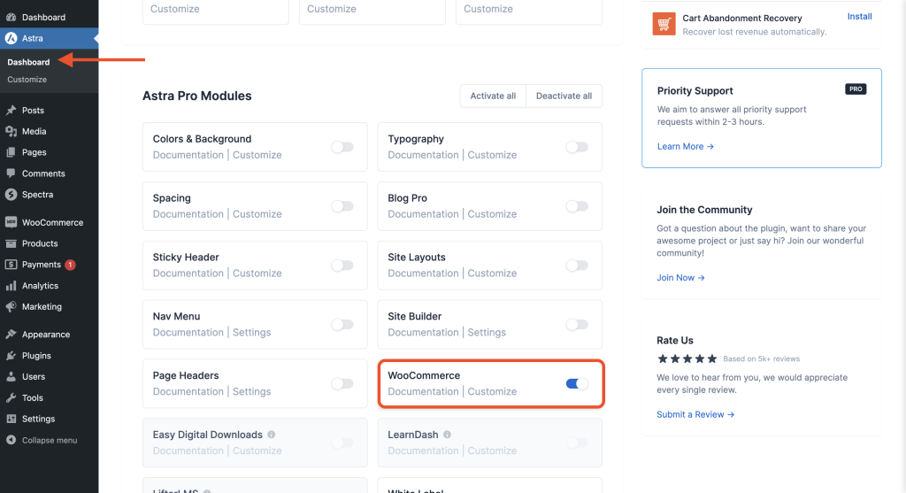Image resolution: width=906 pixels, height=493 pixels.
Task: Click the Join Now community link
Action: click(680, 278)
